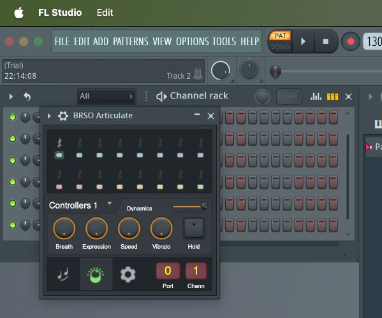
Task: Start playback with the play button
Action: 303,41
